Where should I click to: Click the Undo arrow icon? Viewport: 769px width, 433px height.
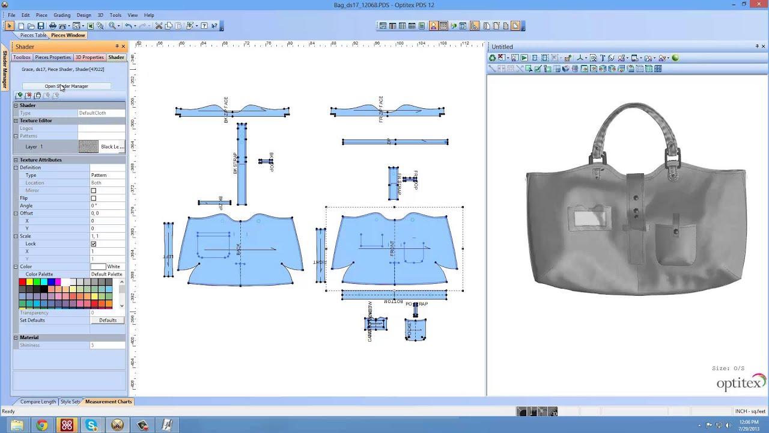tap(128, 26)
